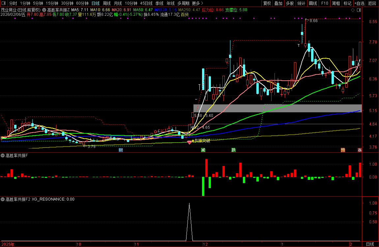Click the XG_RESONANCE: 0.00 value
Screen dimensions: 379x247
pyautogui.click(x=53, y=199)
